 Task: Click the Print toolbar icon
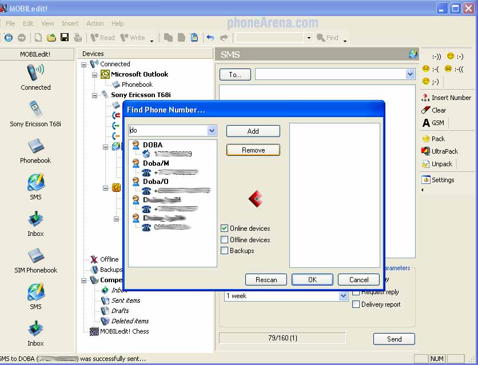(x=78, y=38)
